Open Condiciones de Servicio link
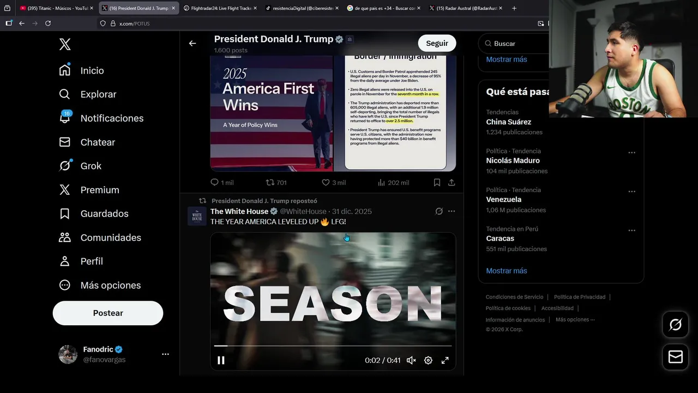This screenshot has width=698, height=393. [514, 297]
